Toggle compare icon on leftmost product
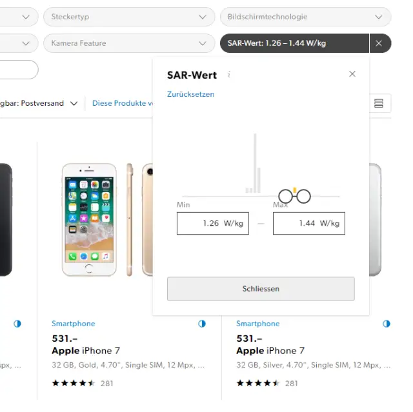413x412 pixels. pyautogui.click(x=17, y=324)
